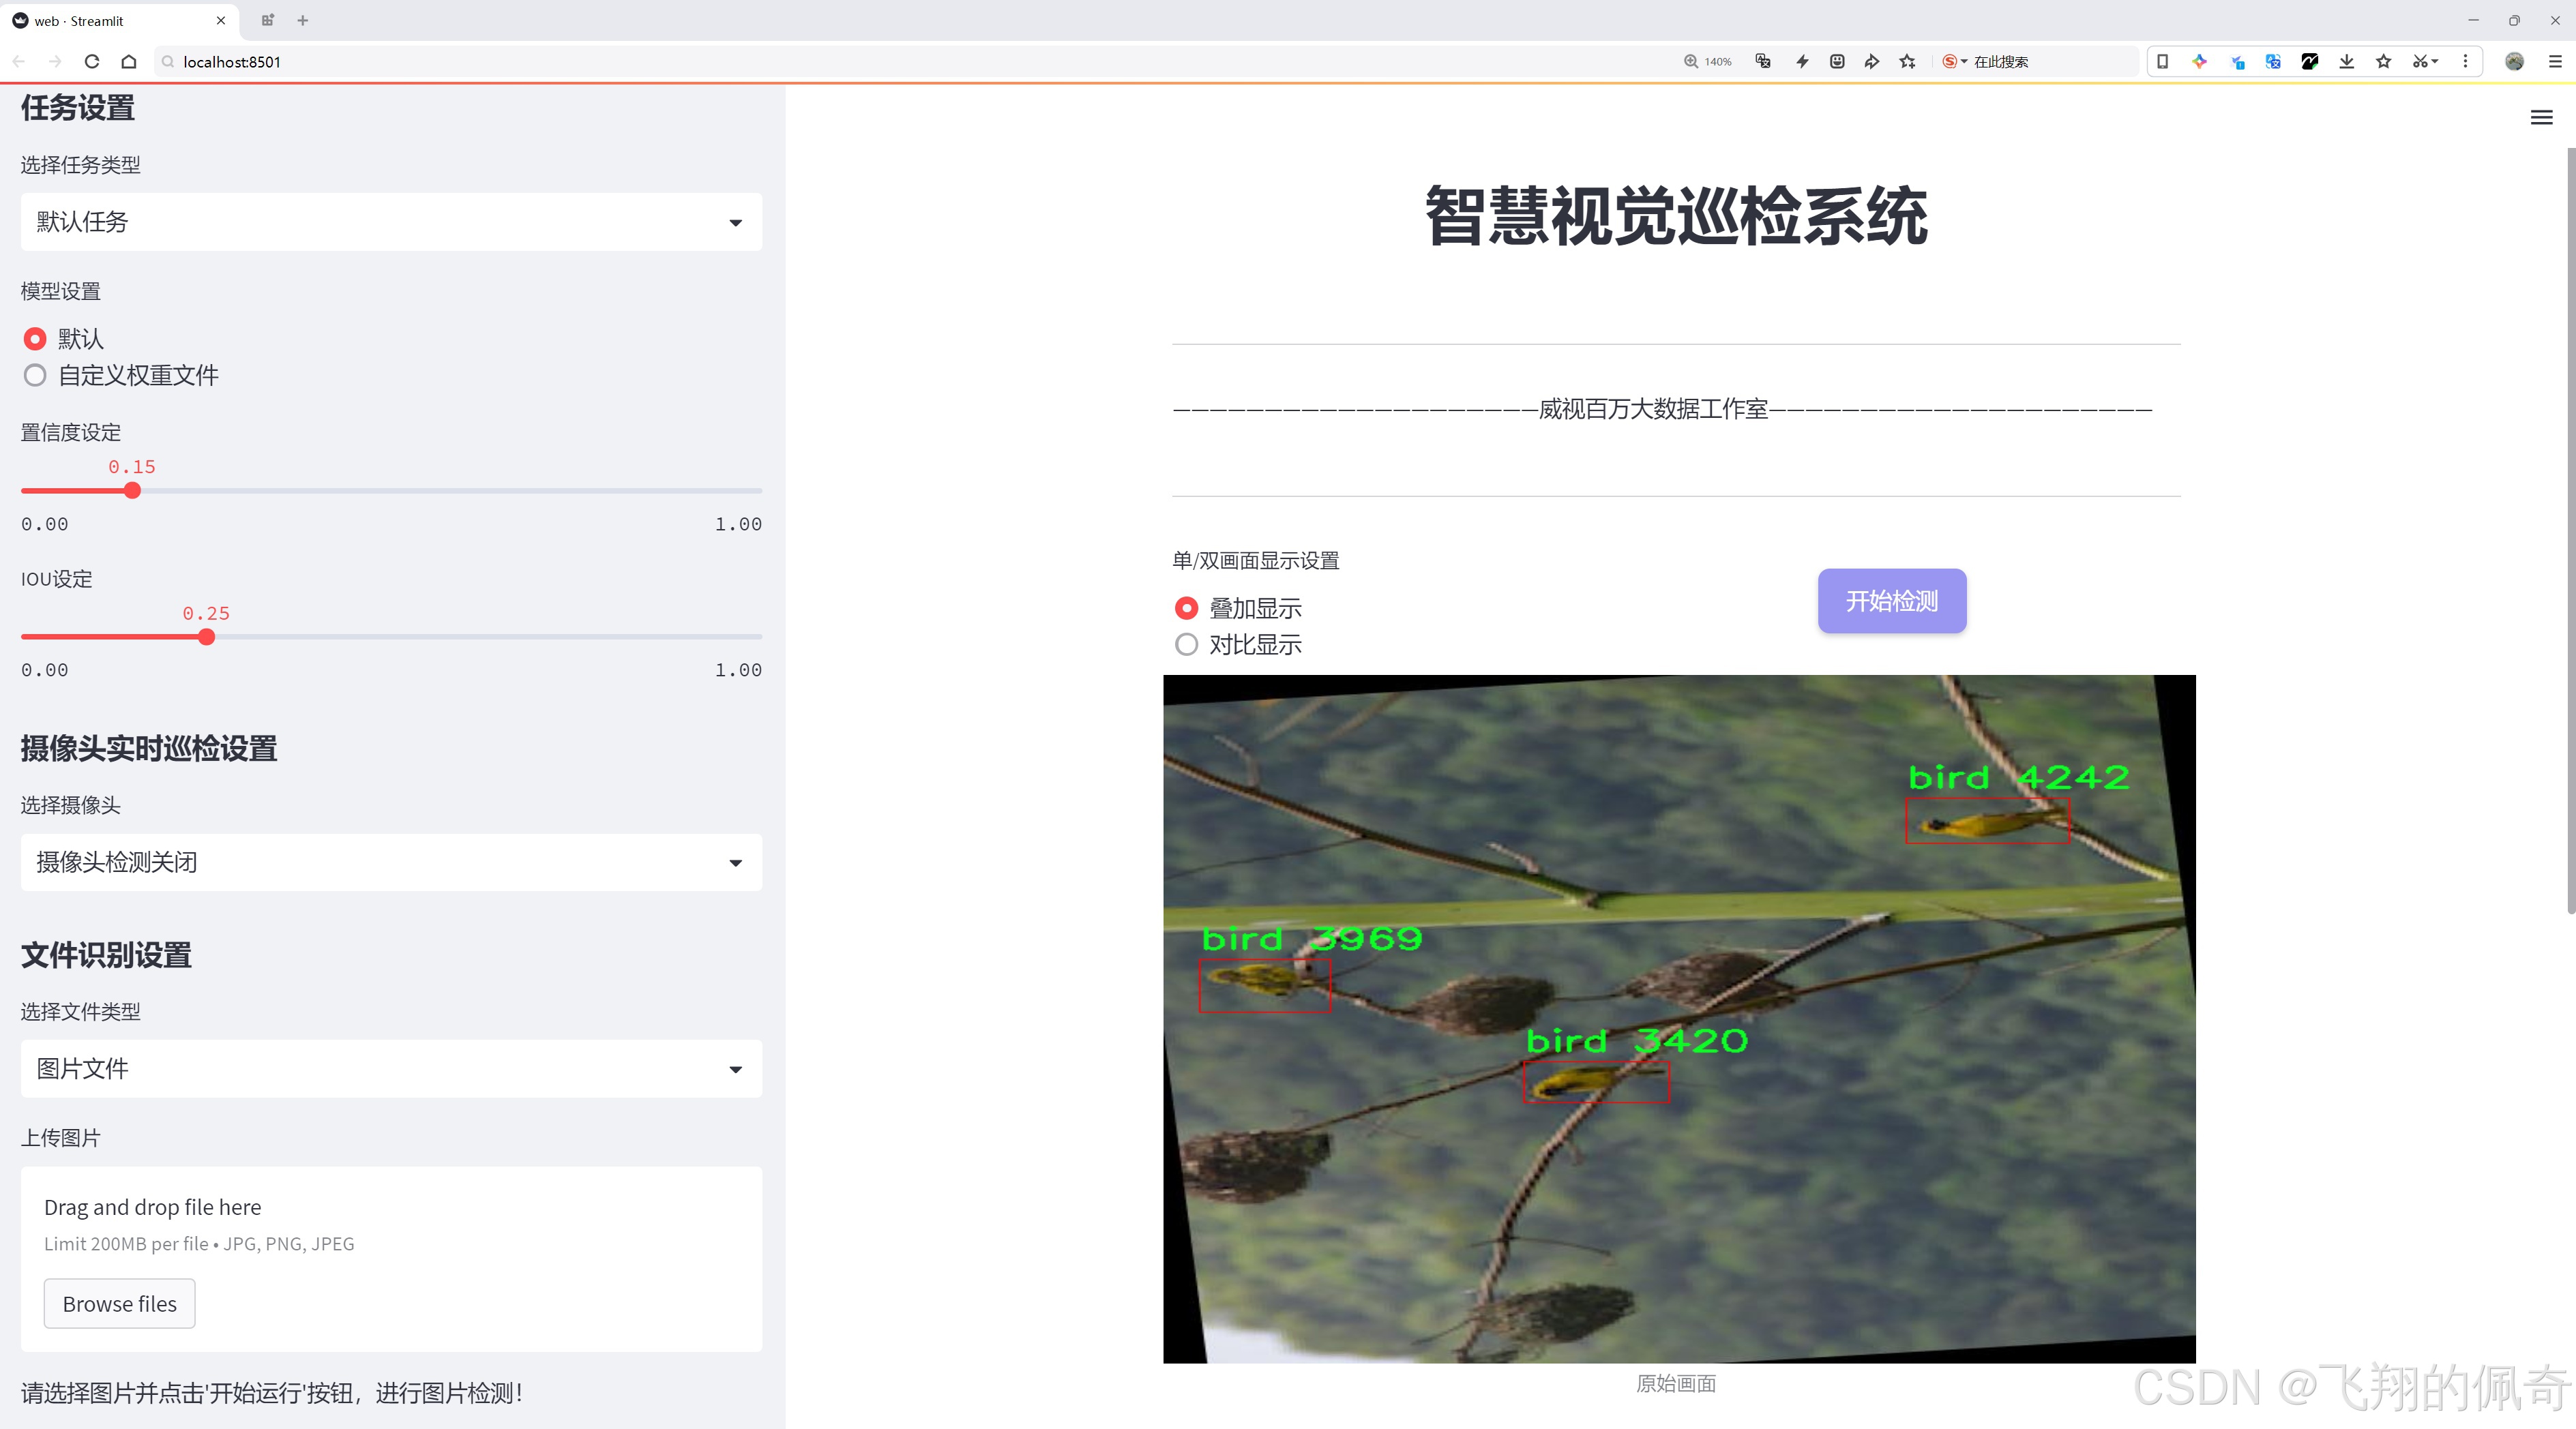Expand the 图片文件 file type dropdown
2576x1429 pixels.
[x=391, y=1068]
